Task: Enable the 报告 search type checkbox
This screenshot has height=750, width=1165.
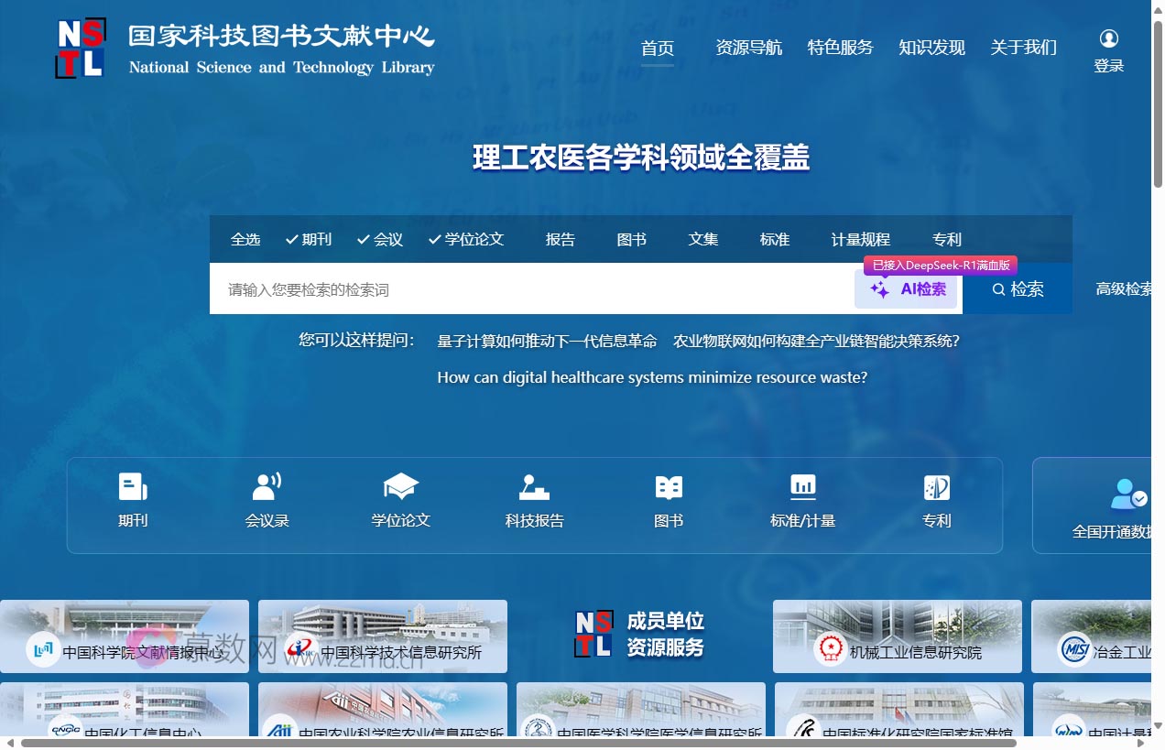Action: click(560, 239)
